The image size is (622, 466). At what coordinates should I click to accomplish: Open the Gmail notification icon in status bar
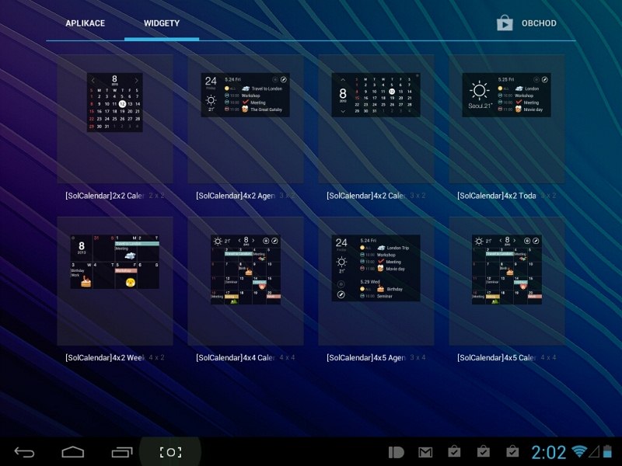(x=425, y=452)
